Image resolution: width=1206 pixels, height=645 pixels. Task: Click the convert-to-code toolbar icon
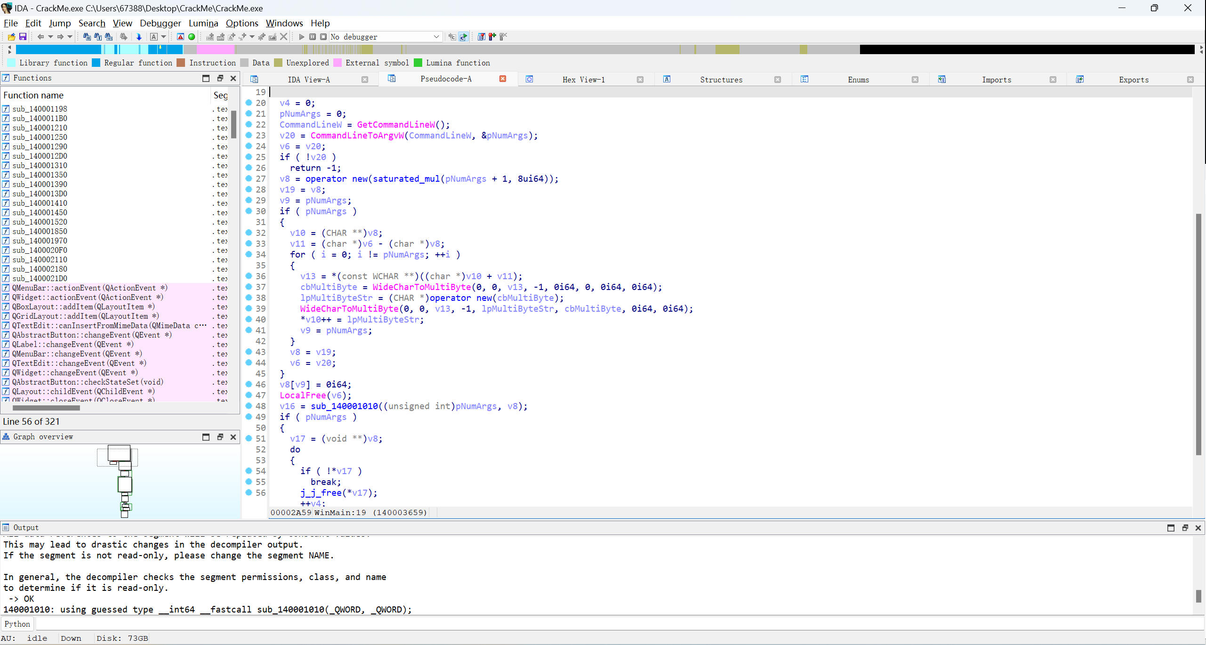click(x=210, y=37)
